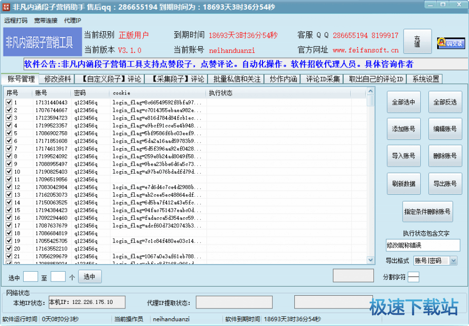469x326 pixels.
Task: Open the 炒作内涵 tab
Action: (x=283, y=79)
